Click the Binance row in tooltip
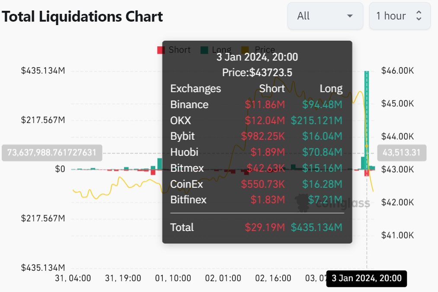 point(256,105)
